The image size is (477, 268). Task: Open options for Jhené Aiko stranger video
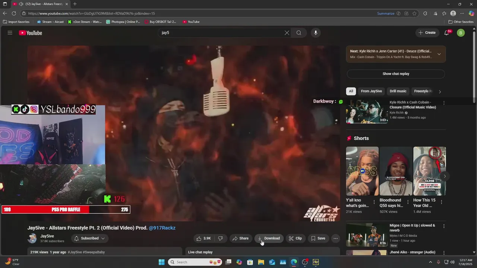tap(444, 253)
